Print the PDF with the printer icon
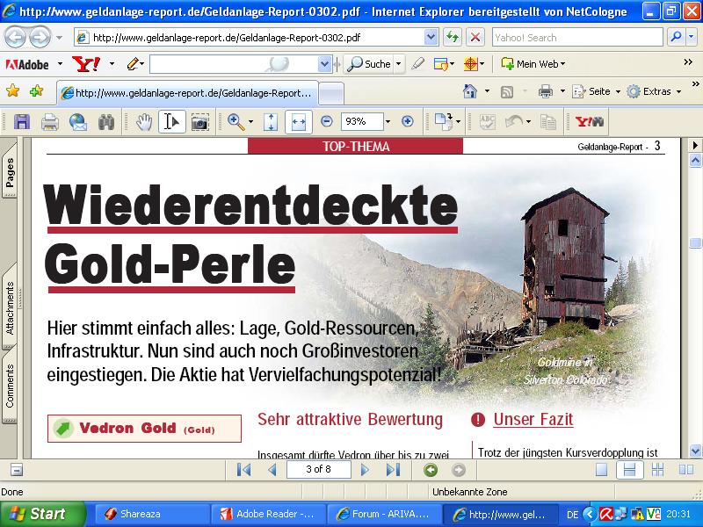Image resolution: width=703 pixels, height=527 pixels. point(50,121)
